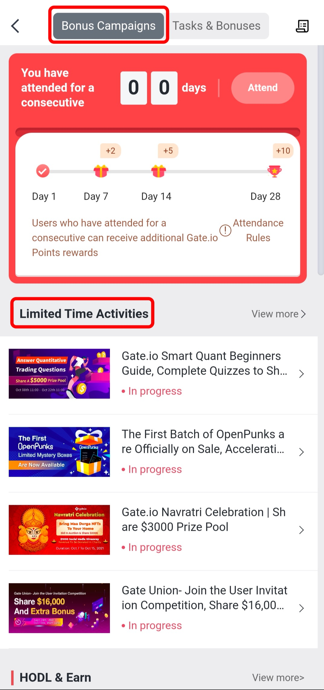Switch to the Bonus Campaigns tab
324x690 pixels.
[108, 26]
